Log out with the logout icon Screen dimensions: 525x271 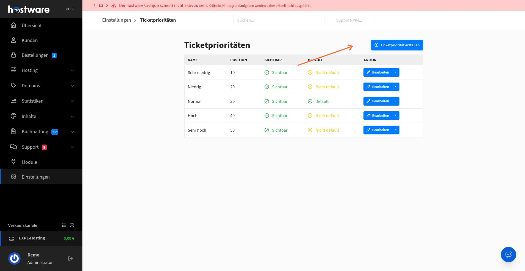point(71,258)
